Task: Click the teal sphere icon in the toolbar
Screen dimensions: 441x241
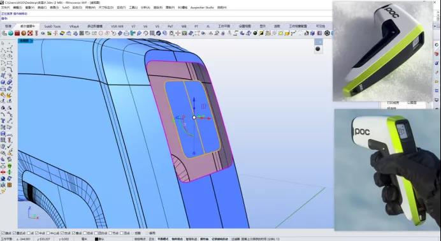Action: [11, 33]
